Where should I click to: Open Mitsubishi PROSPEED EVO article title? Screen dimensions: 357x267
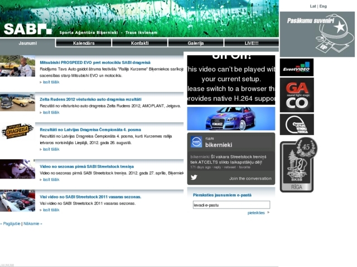[95, 62]
